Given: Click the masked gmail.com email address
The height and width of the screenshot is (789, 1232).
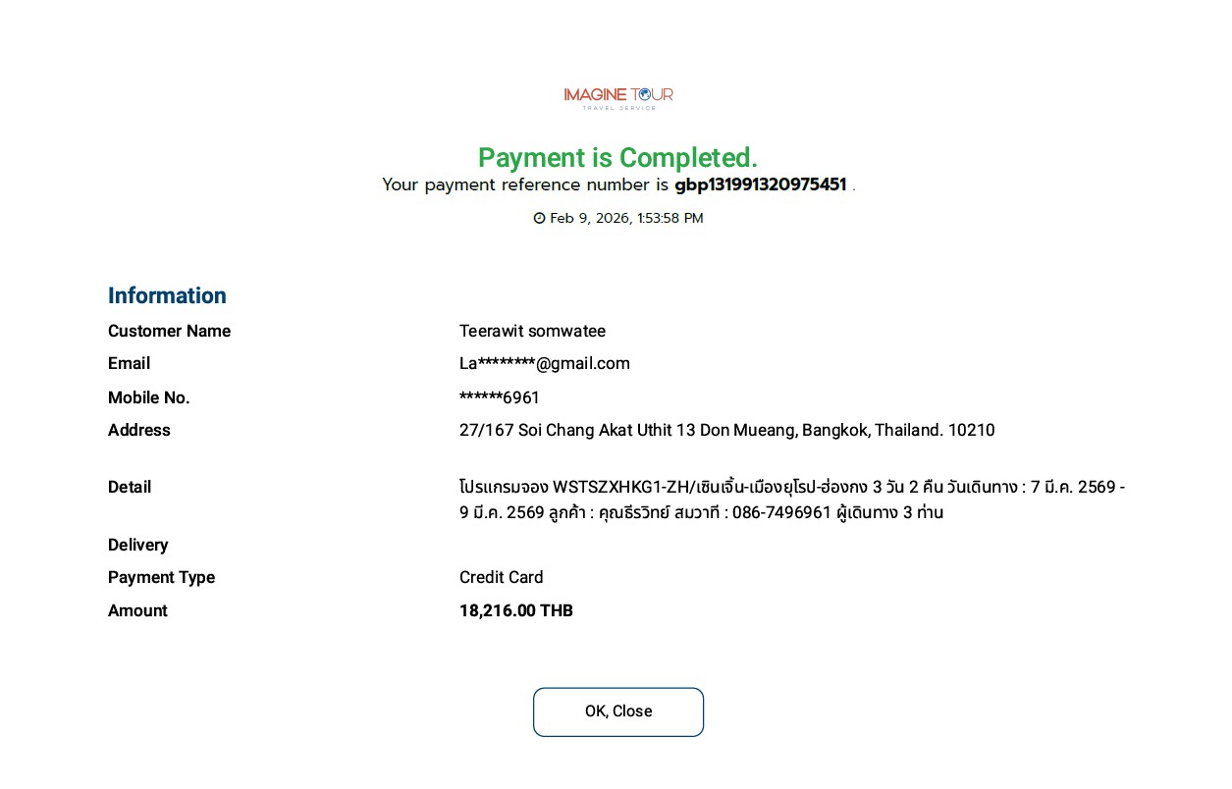Looking at the screenshot, I should pos(544,363).
